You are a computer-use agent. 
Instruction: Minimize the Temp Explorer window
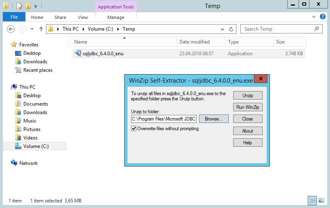(293, 4)
